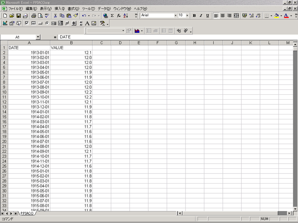
Task: Open the fill color dropdown arrow
Action: point(281,16)
